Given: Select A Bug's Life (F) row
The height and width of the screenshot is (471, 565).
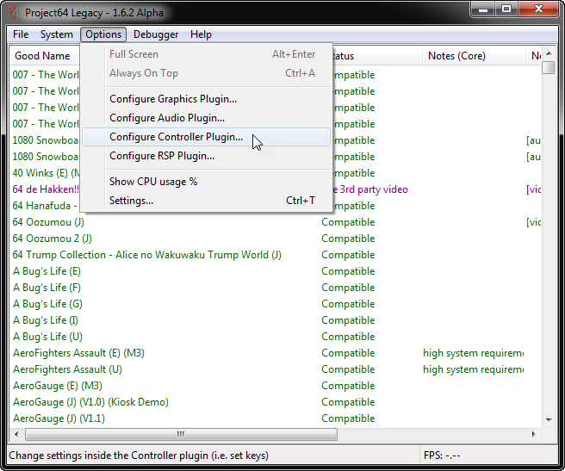Looking at the screenshot, I should click(276, 288).
